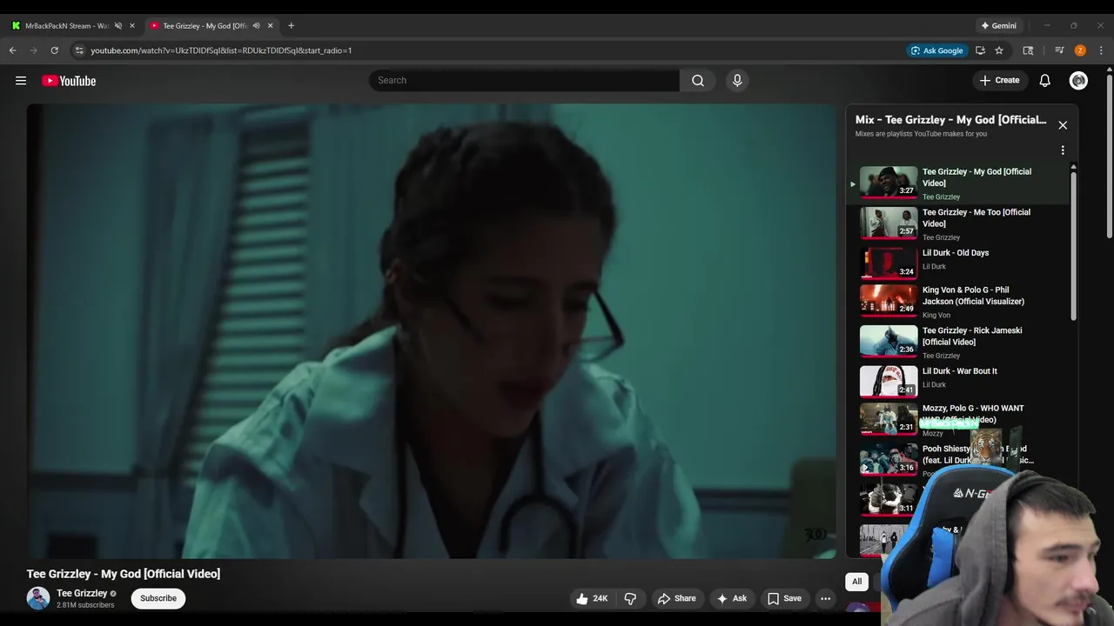
Task: Close the Mix playlist panel
Action: 1063,125
